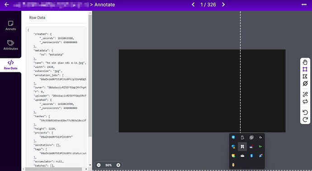This screenshot has height=171, width=312.
Task: Click the scroll-up arrow of Raw Data panel
Action: pos(90,13)
